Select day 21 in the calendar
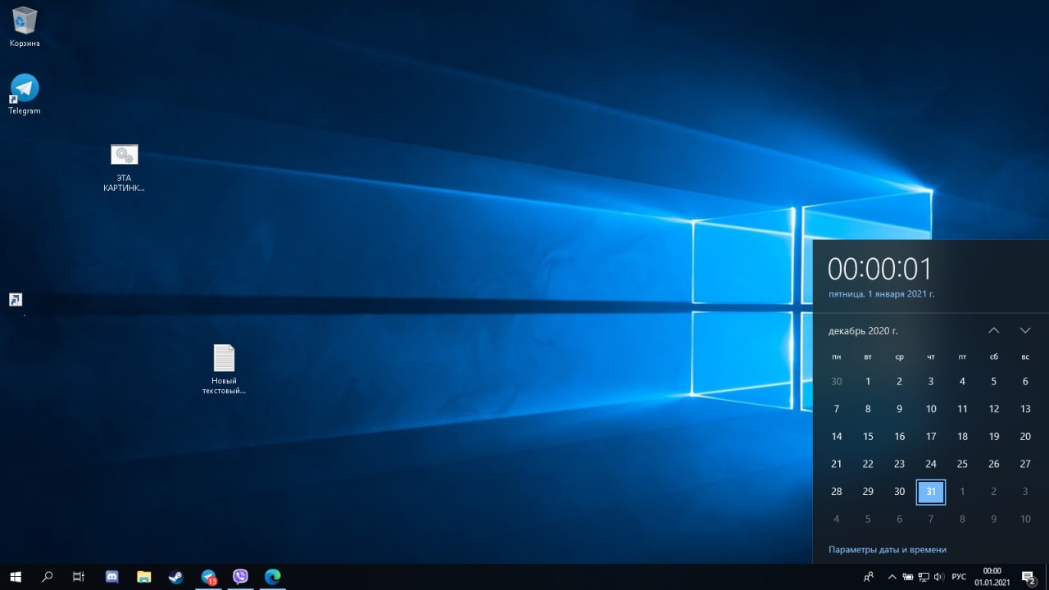 point(837,464)
